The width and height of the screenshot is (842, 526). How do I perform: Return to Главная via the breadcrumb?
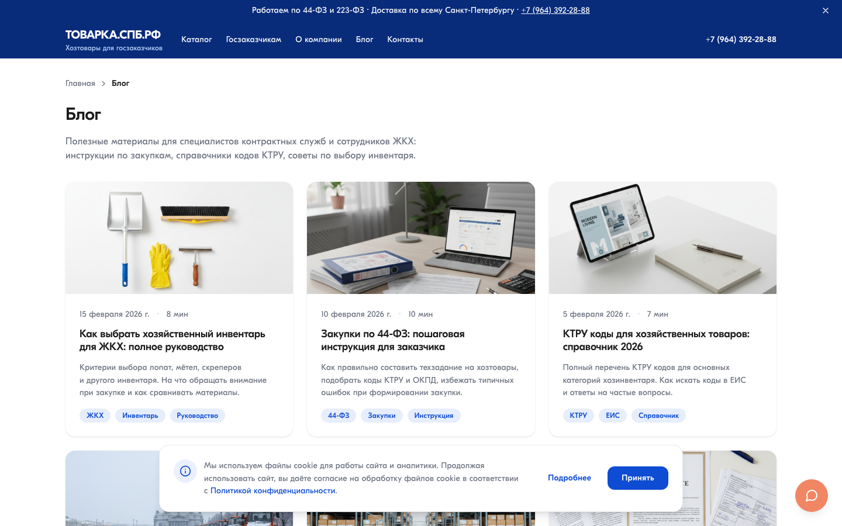pos(80,84)
